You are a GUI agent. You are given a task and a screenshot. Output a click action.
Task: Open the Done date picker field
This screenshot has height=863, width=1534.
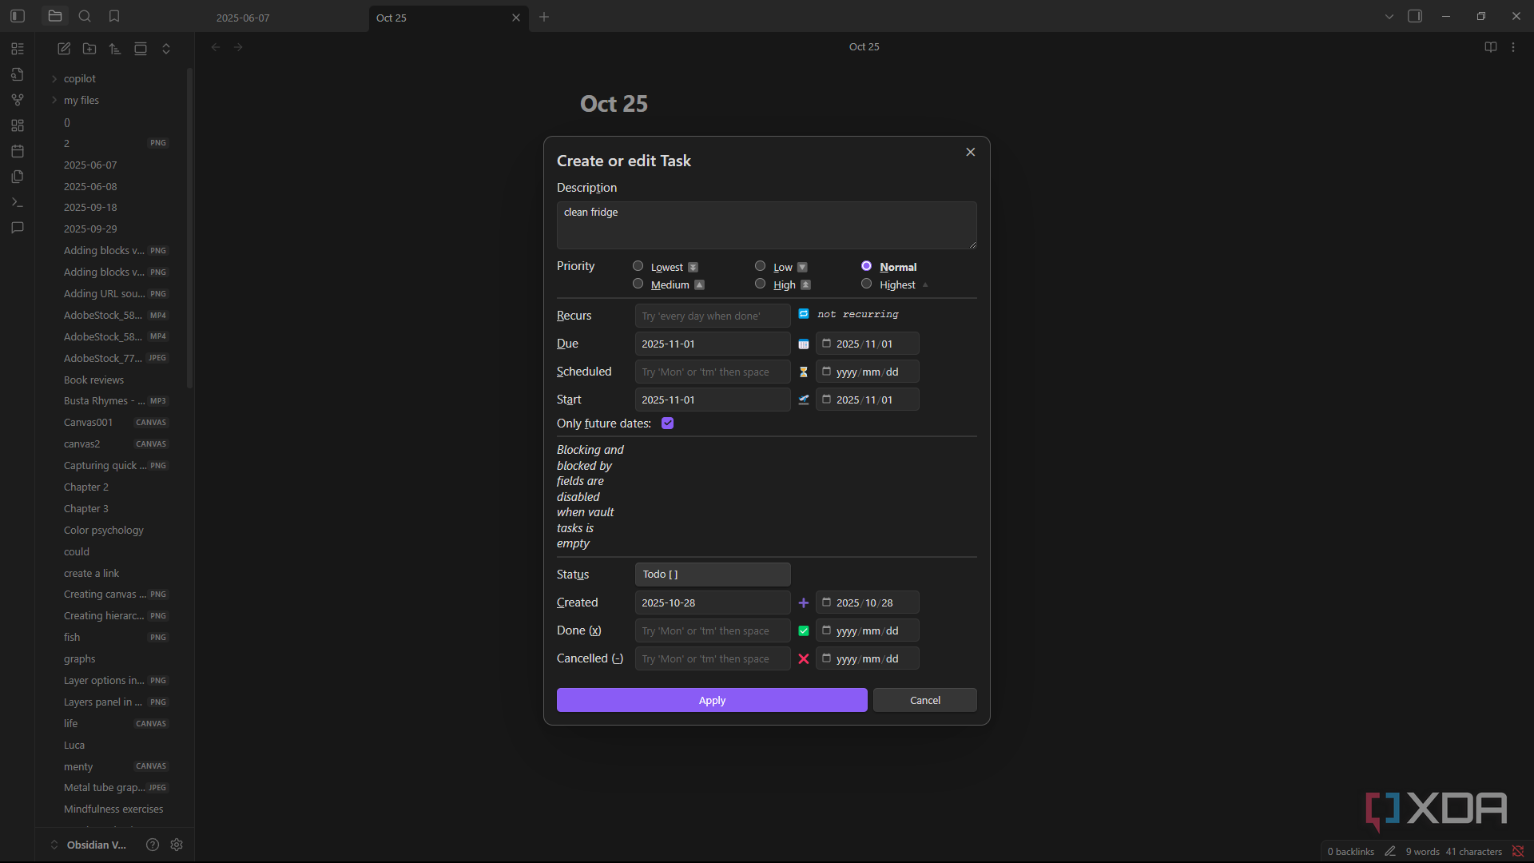pyautogui.click(x=868, y=630)
